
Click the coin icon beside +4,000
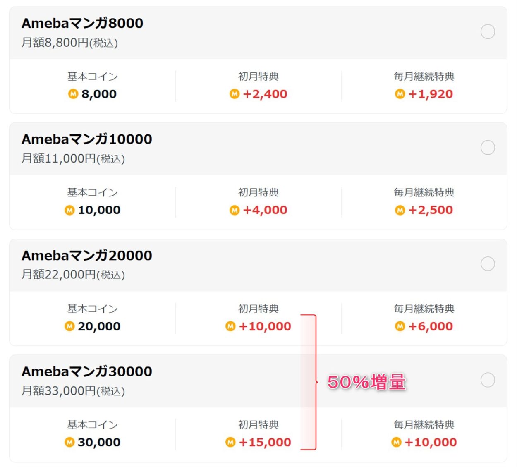point(235,210)
